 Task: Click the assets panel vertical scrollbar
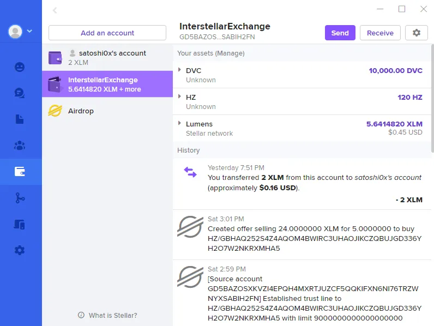pos(432,98)
